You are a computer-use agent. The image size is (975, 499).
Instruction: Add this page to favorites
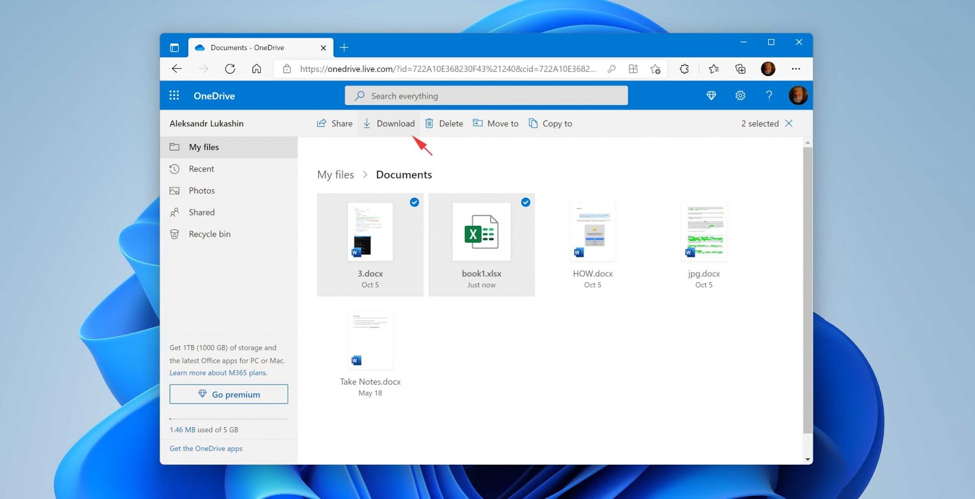(x=656, y=69)
